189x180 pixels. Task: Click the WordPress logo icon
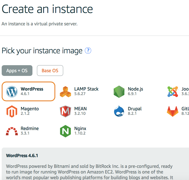tap(12, 92)
